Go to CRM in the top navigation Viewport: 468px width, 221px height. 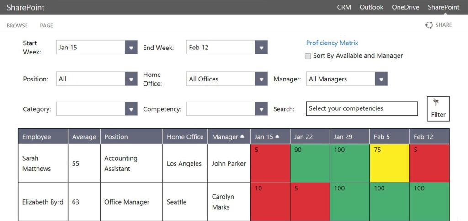(x=344, y=7)
